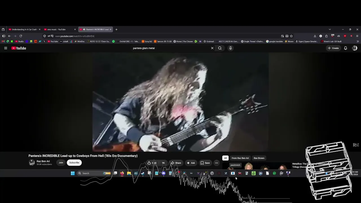Go back with browser back arrow
The height and width of the screenshot is (203, 361).
9,36
